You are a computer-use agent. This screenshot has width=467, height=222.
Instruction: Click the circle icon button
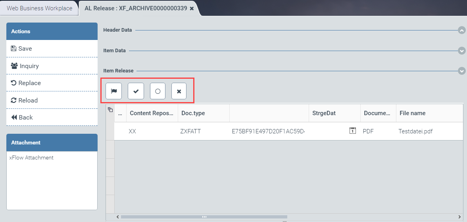158,91
